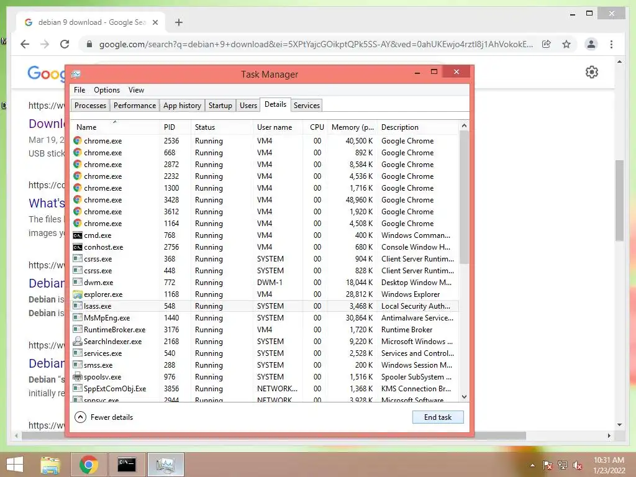Switch to Chrome in the taskbar
The height and width of the screenshot is (477, 636).
[89, 465]
